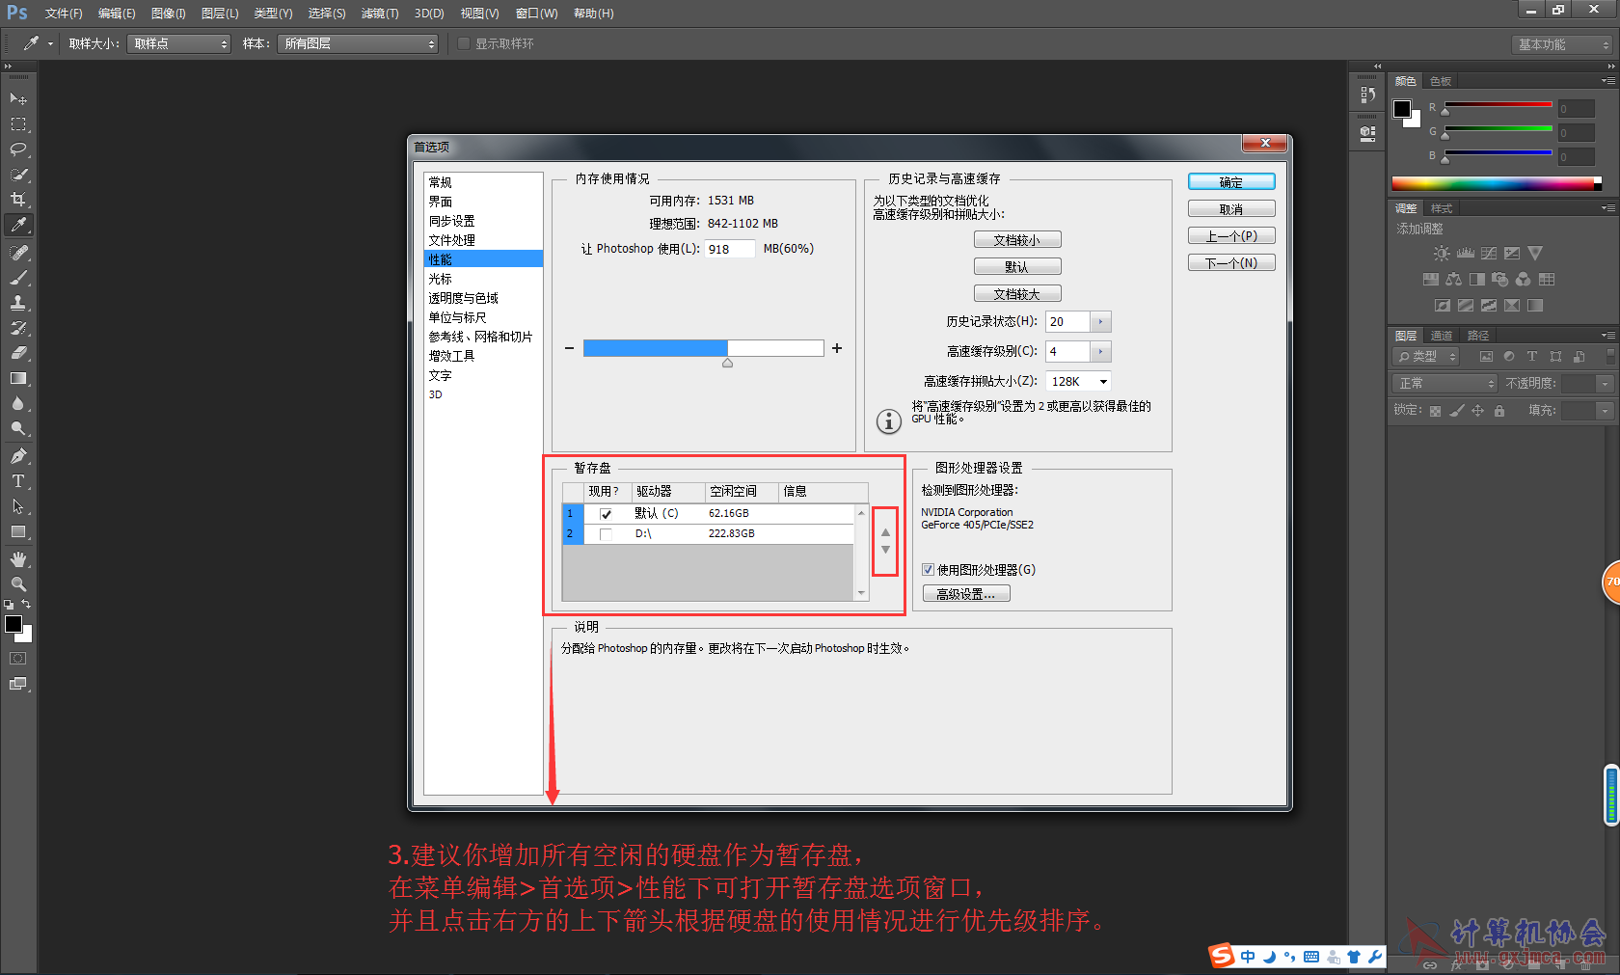Image resolution: width=1620 pixels, height=975 pixels.
Task: Select the Spot Healing Brush tool
Action: (18, 253)
